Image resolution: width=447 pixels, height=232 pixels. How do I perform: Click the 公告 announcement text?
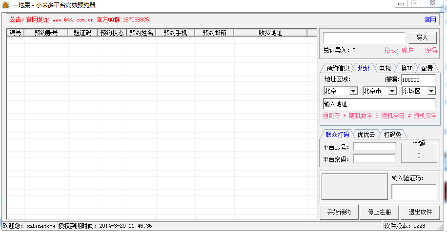point(79,19)
